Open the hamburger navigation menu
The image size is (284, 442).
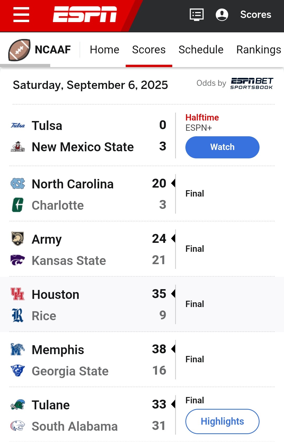(x=21, y=15)
